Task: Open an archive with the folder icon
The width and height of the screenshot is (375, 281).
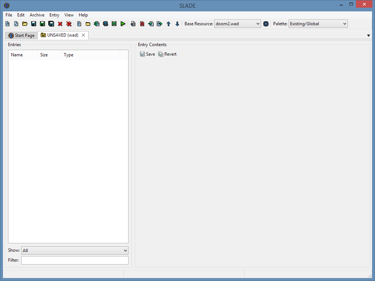Action: coord(25,24)
